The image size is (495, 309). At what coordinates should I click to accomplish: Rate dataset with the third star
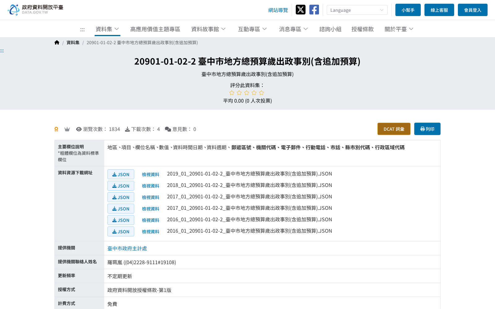pyautogui.click(x=247, y=93)
